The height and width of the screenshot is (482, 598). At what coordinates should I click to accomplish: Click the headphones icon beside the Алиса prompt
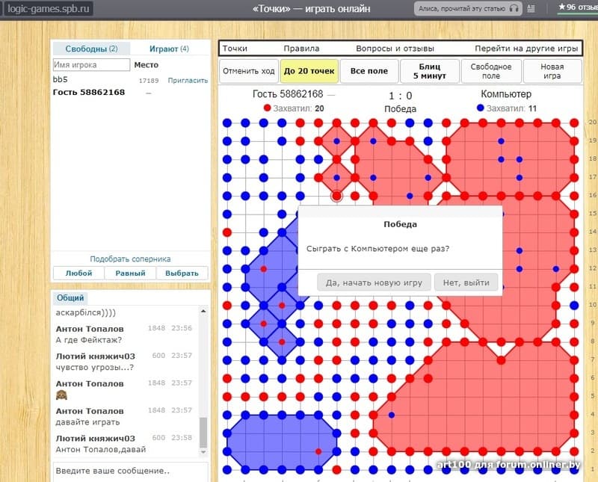(514, 9)
